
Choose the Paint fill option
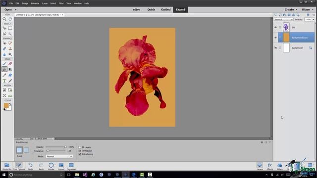[x=19, y=150]
